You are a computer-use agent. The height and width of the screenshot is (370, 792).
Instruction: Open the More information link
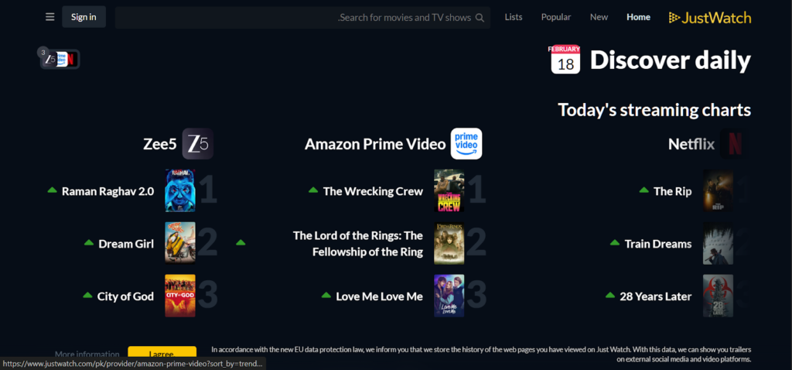(87, 355)
